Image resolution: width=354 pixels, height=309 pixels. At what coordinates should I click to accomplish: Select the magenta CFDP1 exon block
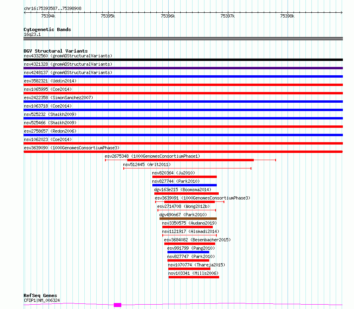tap(117, 305)
